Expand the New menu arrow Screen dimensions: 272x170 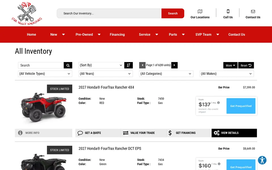coord(63,35)
